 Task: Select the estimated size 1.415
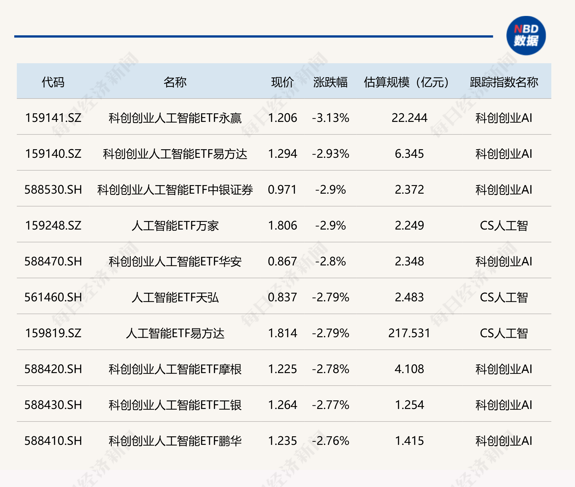pyautogui.click(x=409, y=441)
